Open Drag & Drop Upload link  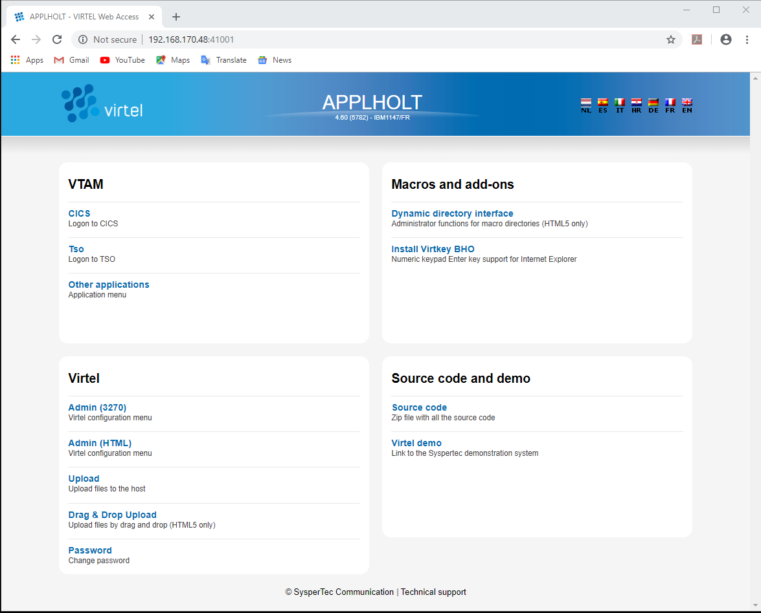coord(113,515)
